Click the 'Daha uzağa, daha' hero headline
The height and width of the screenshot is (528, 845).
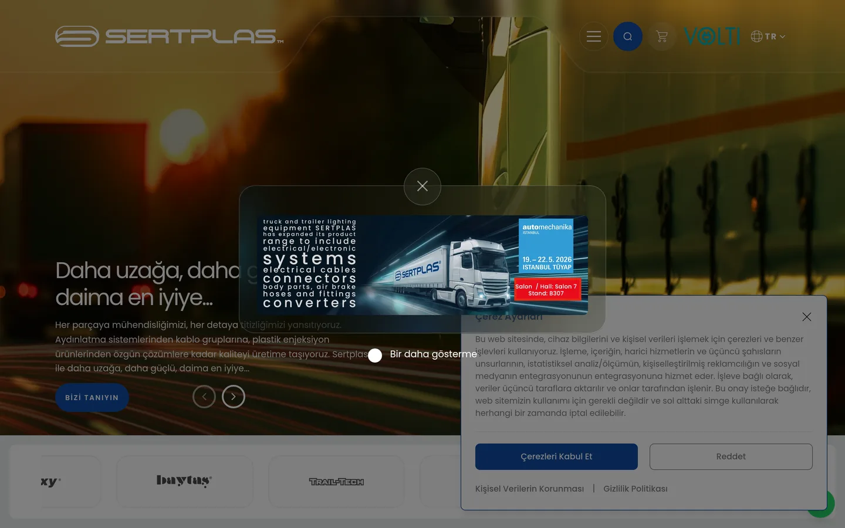click(157, 284)
